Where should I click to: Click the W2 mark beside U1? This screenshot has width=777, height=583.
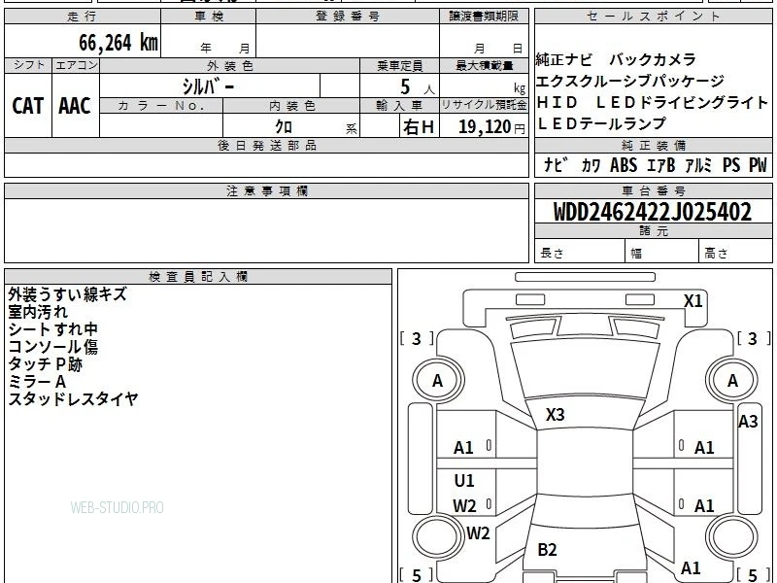464,506
